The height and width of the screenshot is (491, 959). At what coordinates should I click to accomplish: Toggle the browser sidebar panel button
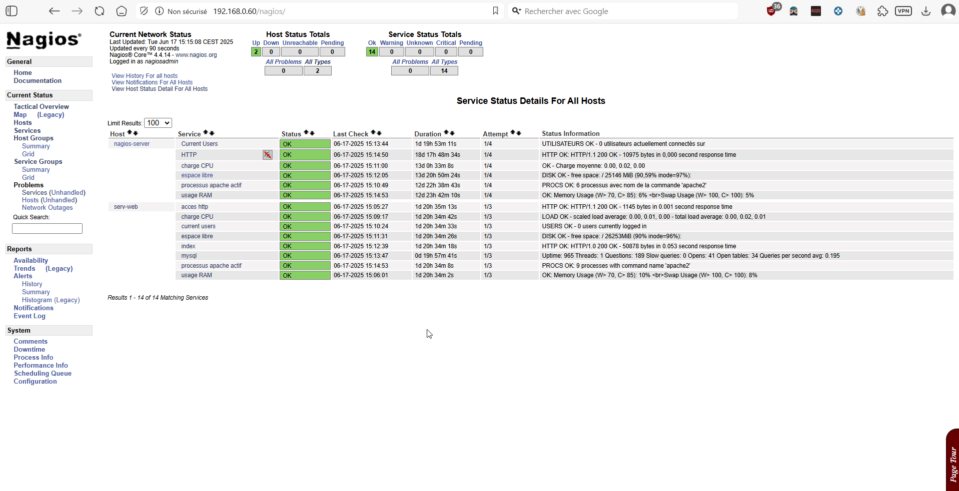coord(12,11)
